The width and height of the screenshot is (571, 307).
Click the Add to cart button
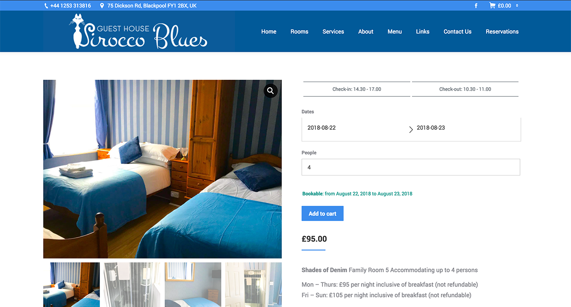point(322,214)
